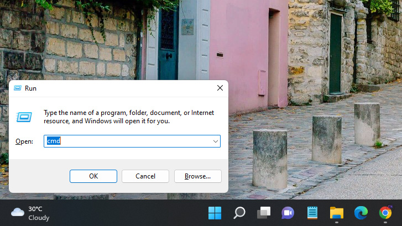402x226 pixels.
Task: Click the 'Open:' label
Action: click(24, 141)
